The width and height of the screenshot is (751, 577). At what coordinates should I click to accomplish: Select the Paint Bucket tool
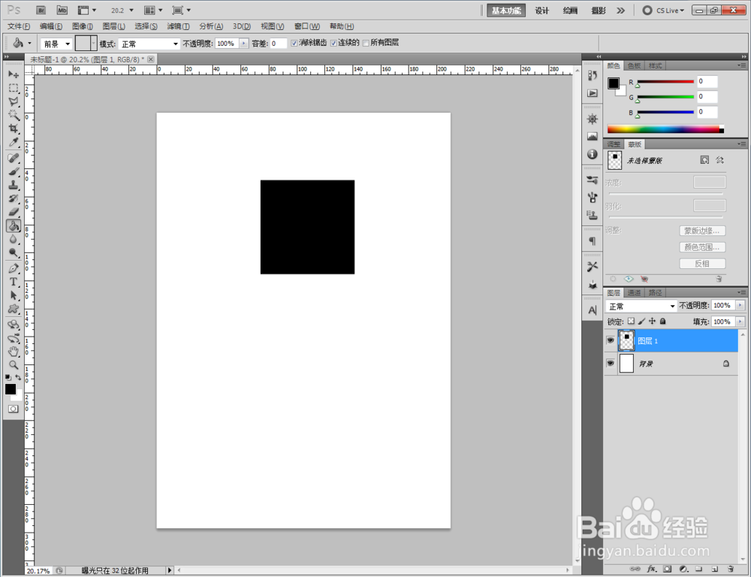click(x=14, y=225)
